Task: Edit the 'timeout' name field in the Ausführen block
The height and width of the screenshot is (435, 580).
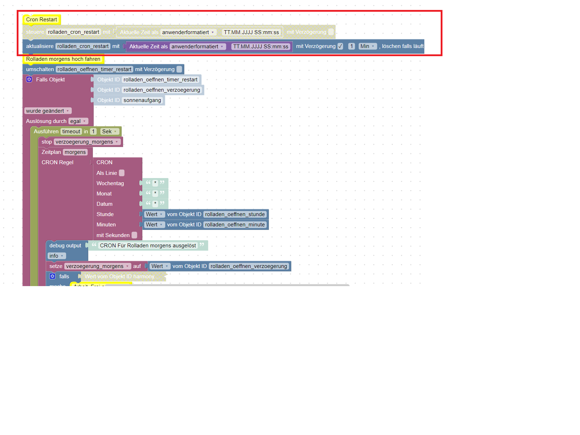Action: (71, 131)
